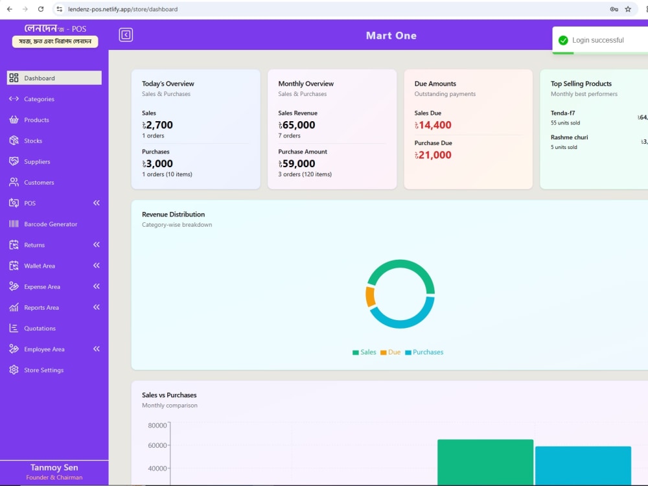
Task: Click the Dashboard grid icon in sidebar
Action: point(14,78)
